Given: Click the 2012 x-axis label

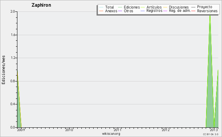Looking at the screenshot, I should pyautogui.click(x=166, y=130).
